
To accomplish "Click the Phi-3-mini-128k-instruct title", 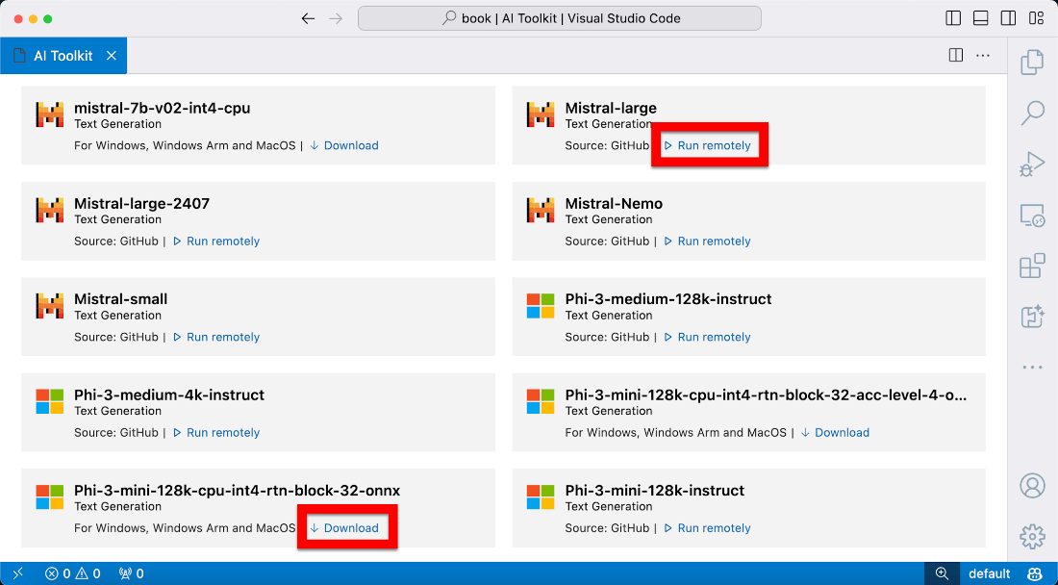I will 655,492.
